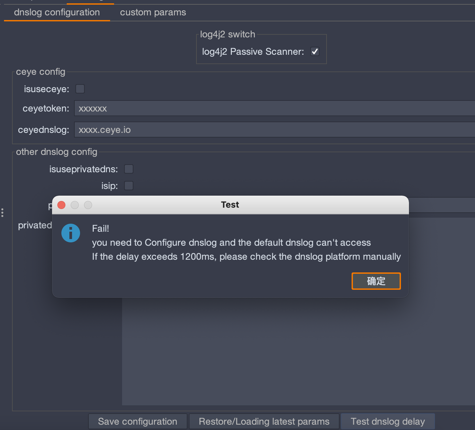Click the large private dnslog text area

click(x=299, y=351)
